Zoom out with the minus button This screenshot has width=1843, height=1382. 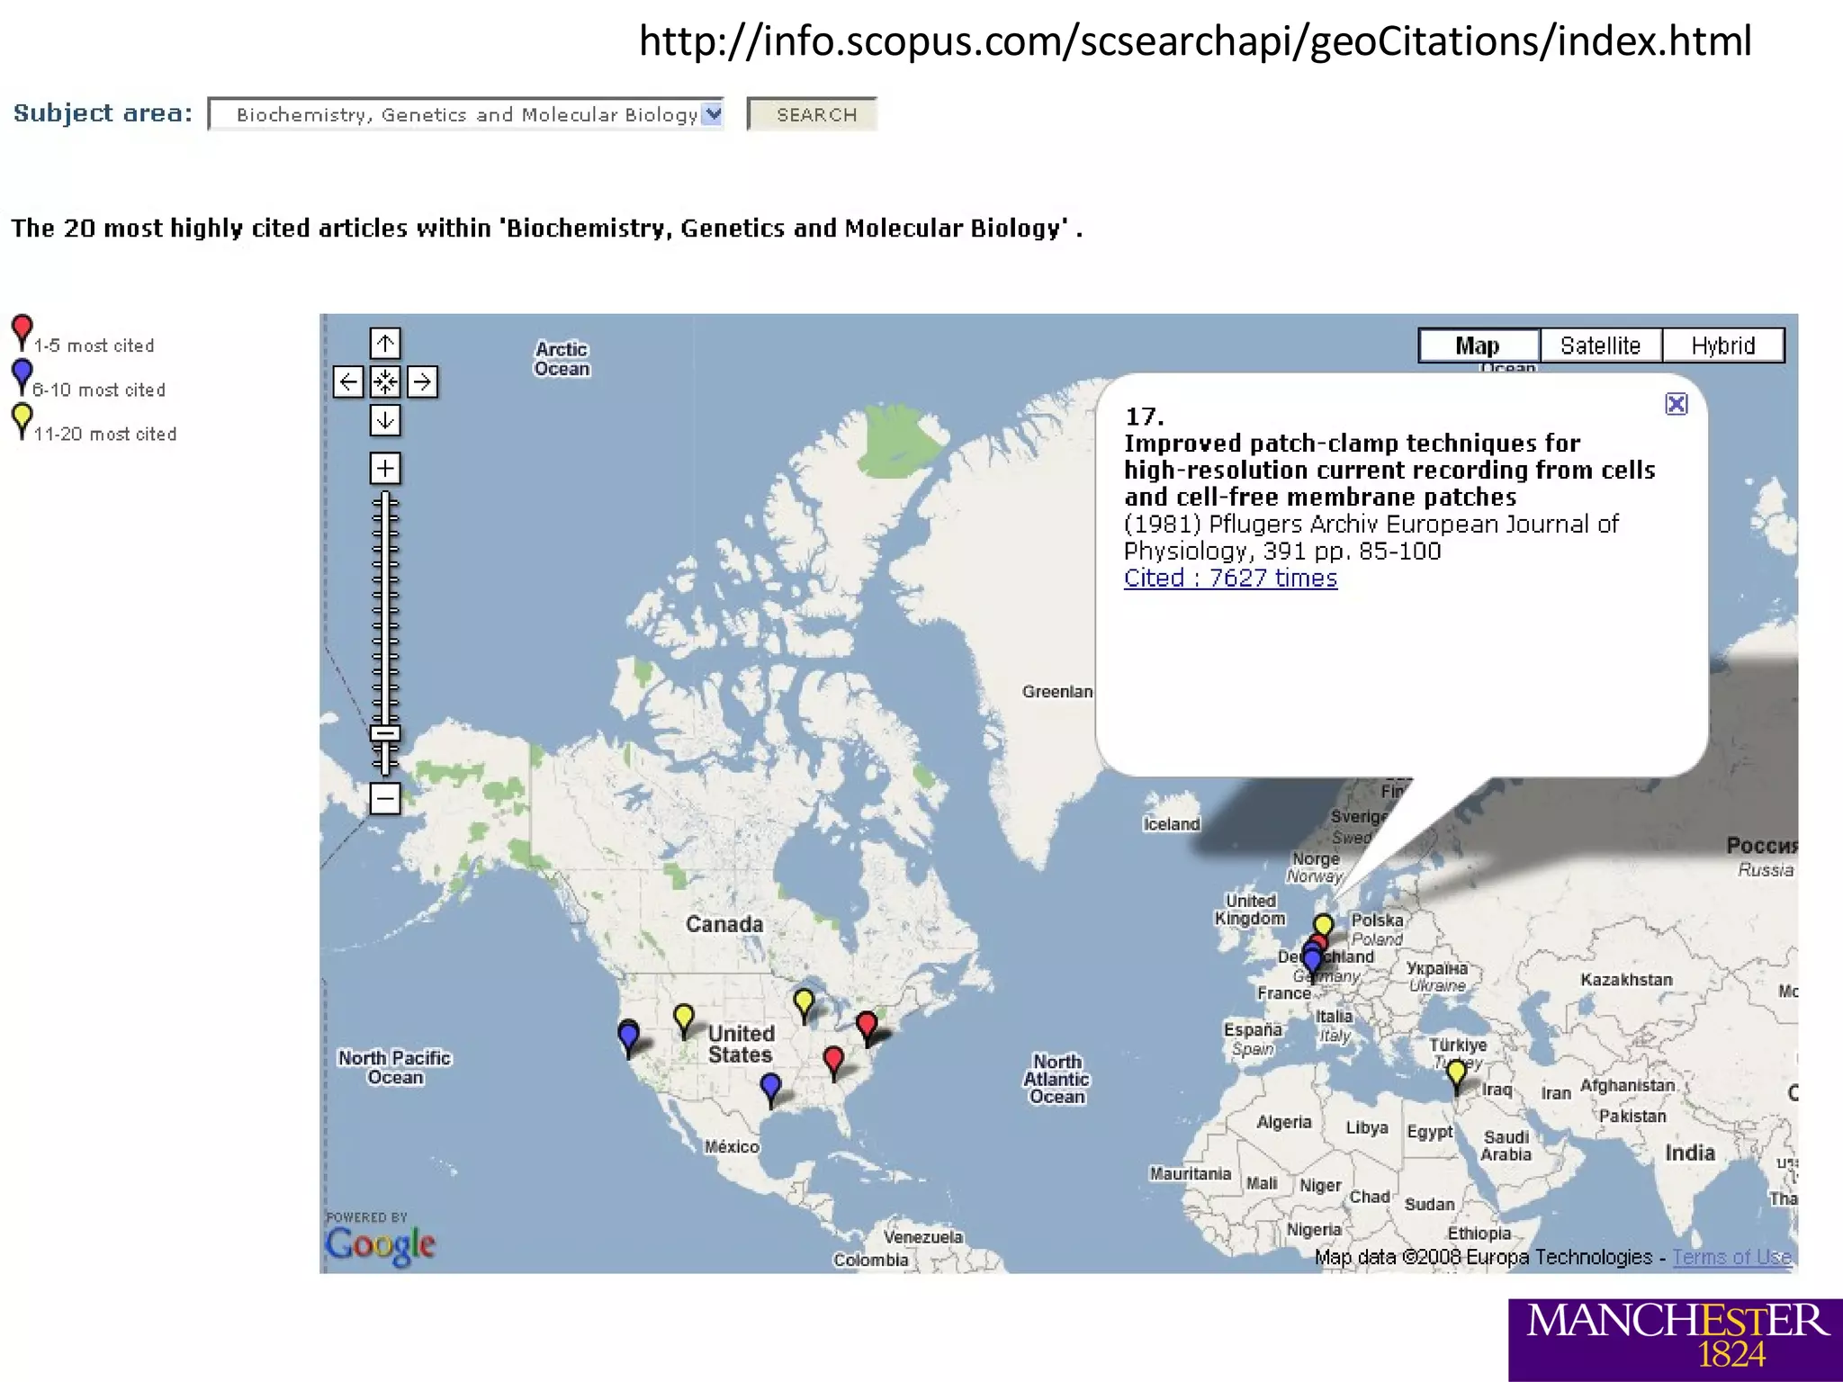pyautogui.click(x=385, y=798)
